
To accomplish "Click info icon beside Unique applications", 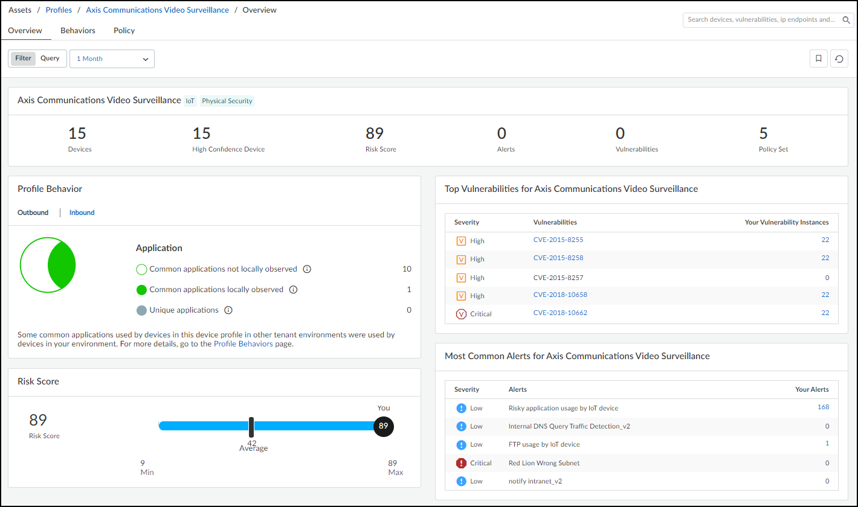I will (228, 310).
